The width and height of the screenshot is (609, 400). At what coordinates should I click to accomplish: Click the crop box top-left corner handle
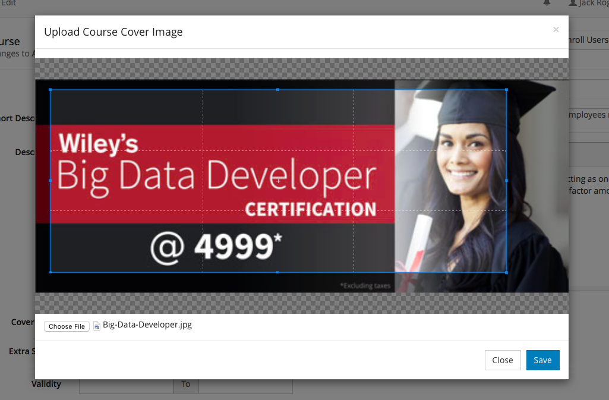(x=50, y=90)
